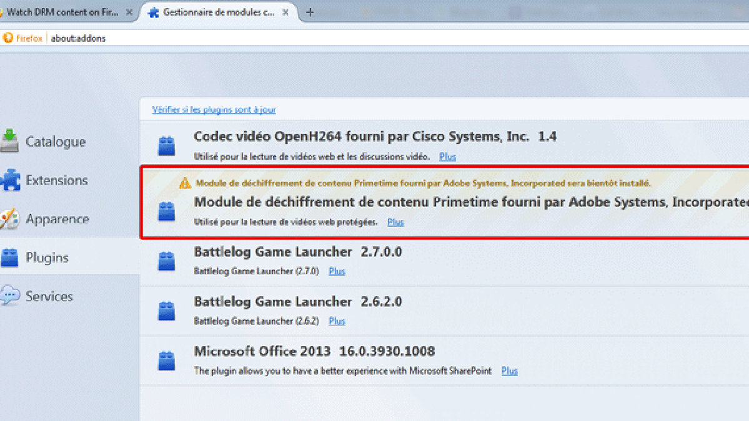Click Plus link for Microsoft Office 2013 plugin
Viewport: 749px width, 421px height.
click(509, 370)
